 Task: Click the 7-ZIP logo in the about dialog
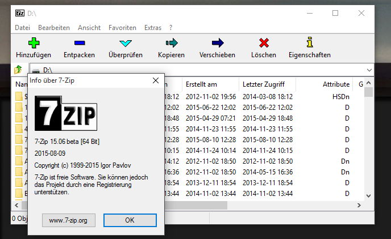coord(66,113)
